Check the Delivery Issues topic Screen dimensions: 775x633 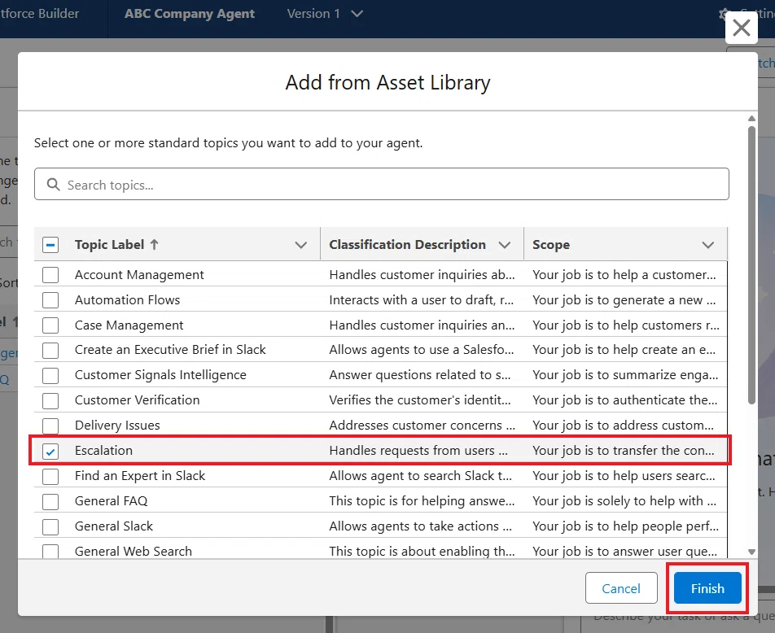[x=50, y=426]
